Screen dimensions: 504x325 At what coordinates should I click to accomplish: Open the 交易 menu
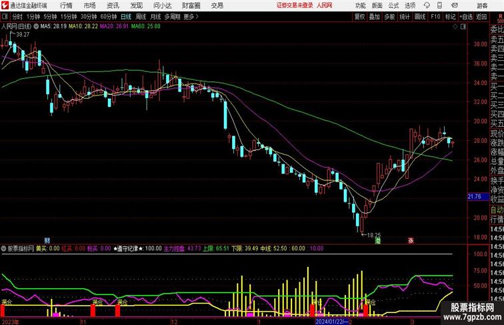point(217,5)
